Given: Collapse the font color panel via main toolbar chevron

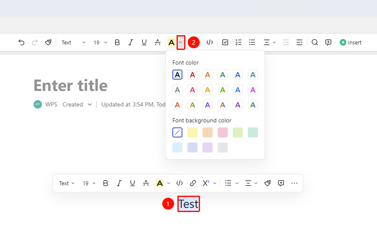Looking at the screenshot, I should pyautogui.click(x=181, y=42).
